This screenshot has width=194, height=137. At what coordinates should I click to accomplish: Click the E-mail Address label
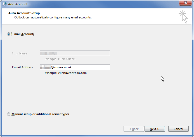click(23, 67)
